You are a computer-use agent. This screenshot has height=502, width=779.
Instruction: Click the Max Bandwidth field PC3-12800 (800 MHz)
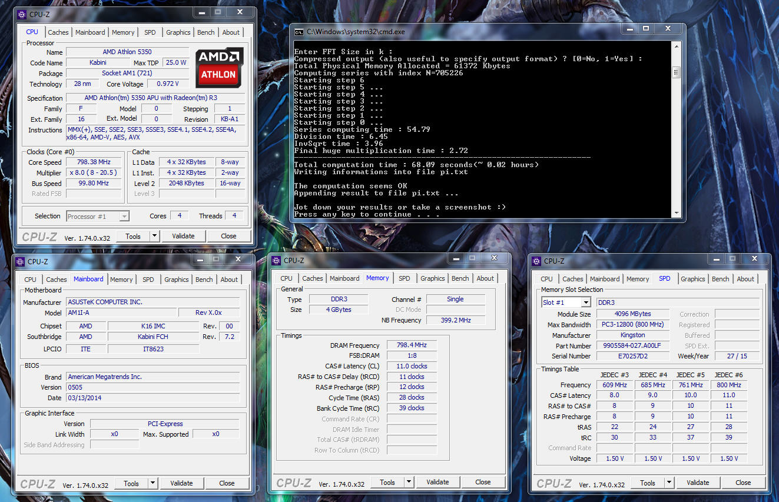click(x=633, y=325)
